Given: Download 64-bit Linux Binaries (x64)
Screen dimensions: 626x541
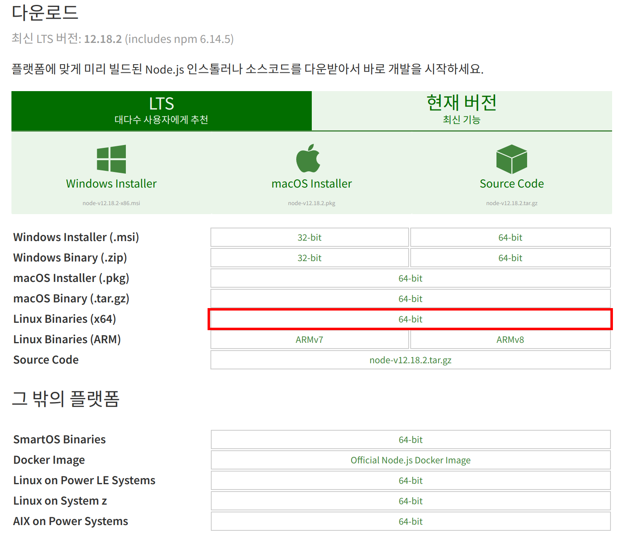Looking at the screenshot, I should pos(411,319).
